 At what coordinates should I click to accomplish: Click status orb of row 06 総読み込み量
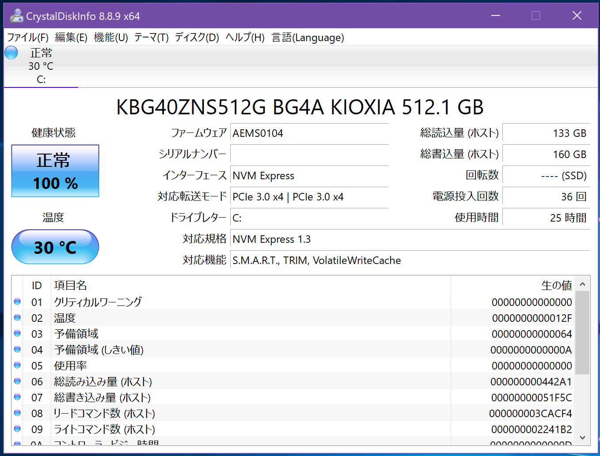click(x=17, y=381)
